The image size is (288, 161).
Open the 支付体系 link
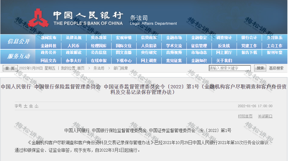point(274,38)
